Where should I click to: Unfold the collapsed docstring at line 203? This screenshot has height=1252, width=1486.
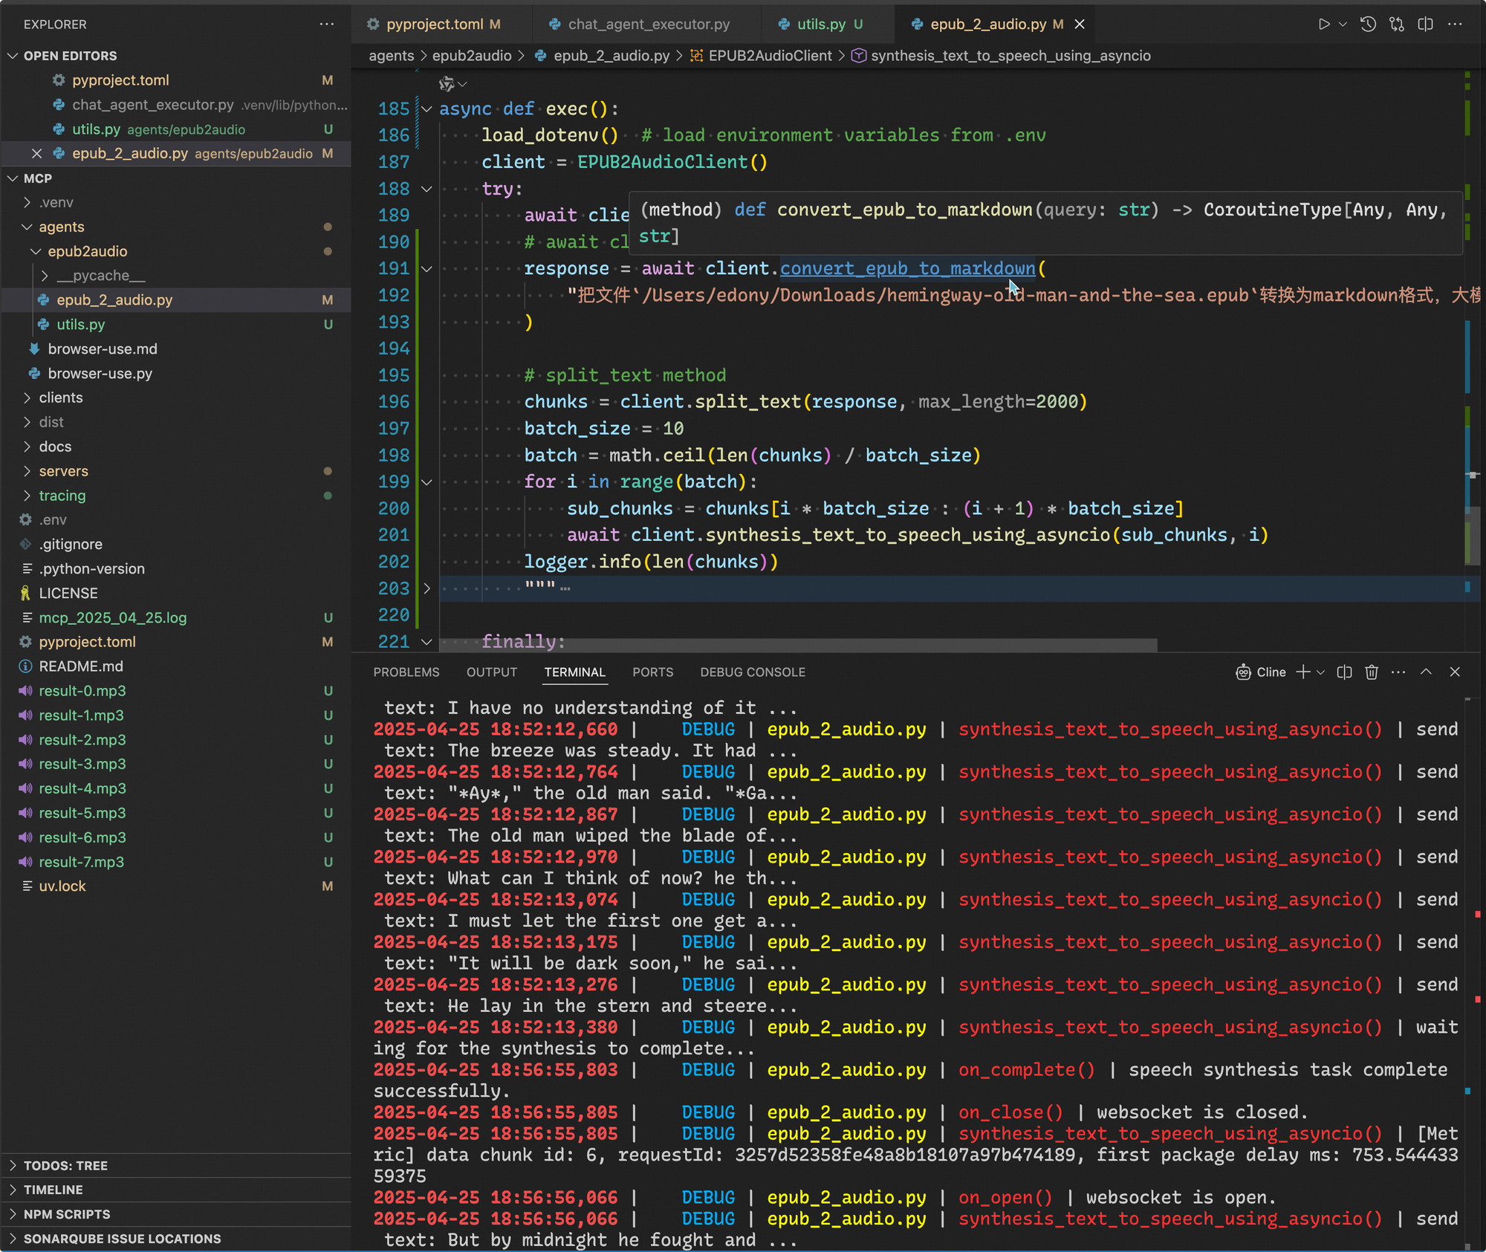click(426, 588)
